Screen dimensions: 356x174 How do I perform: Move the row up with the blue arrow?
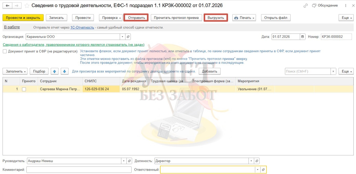point(54,71)
